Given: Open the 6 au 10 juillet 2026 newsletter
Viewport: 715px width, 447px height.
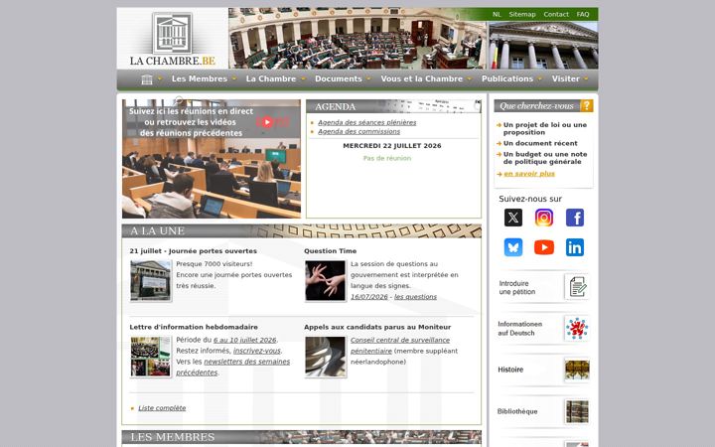Looking at the screenshot, I should click(x=245, y=341).
